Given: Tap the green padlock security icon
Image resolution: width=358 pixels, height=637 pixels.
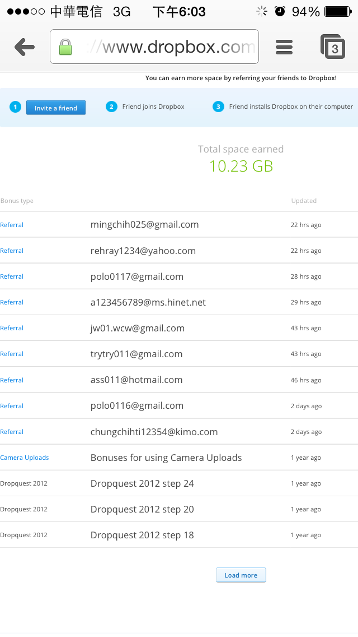Looking at the screenshot, I should pyautogui.click(x=65, y=47).
